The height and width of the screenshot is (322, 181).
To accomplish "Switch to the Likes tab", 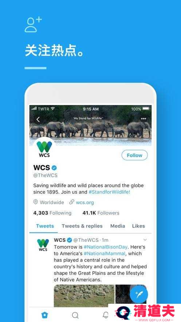I will click(138, 226).
